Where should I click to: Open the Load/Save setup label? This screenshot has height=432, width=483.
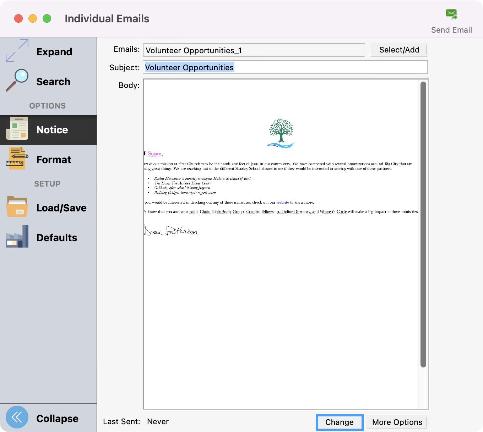click(x=61, y=208)
